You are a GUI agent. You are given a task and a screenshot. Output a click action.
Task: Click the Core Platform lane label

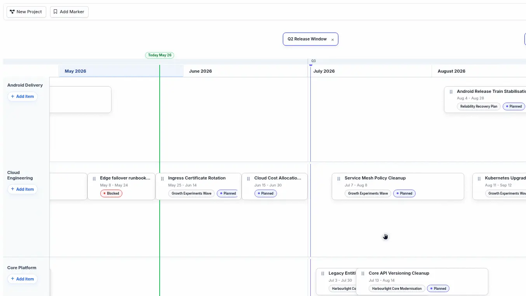(22, 268)
